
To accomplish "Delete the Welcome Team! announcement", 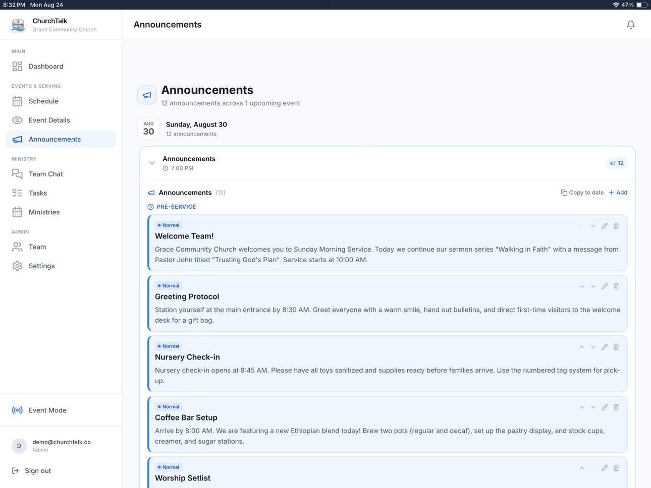I will (x=616, y=226).
